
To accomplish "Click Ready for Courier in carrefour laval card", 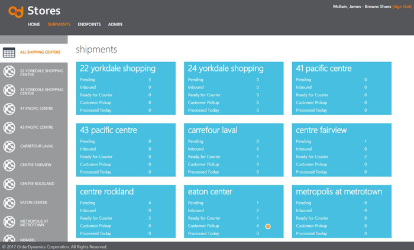I will coord(224,157).
